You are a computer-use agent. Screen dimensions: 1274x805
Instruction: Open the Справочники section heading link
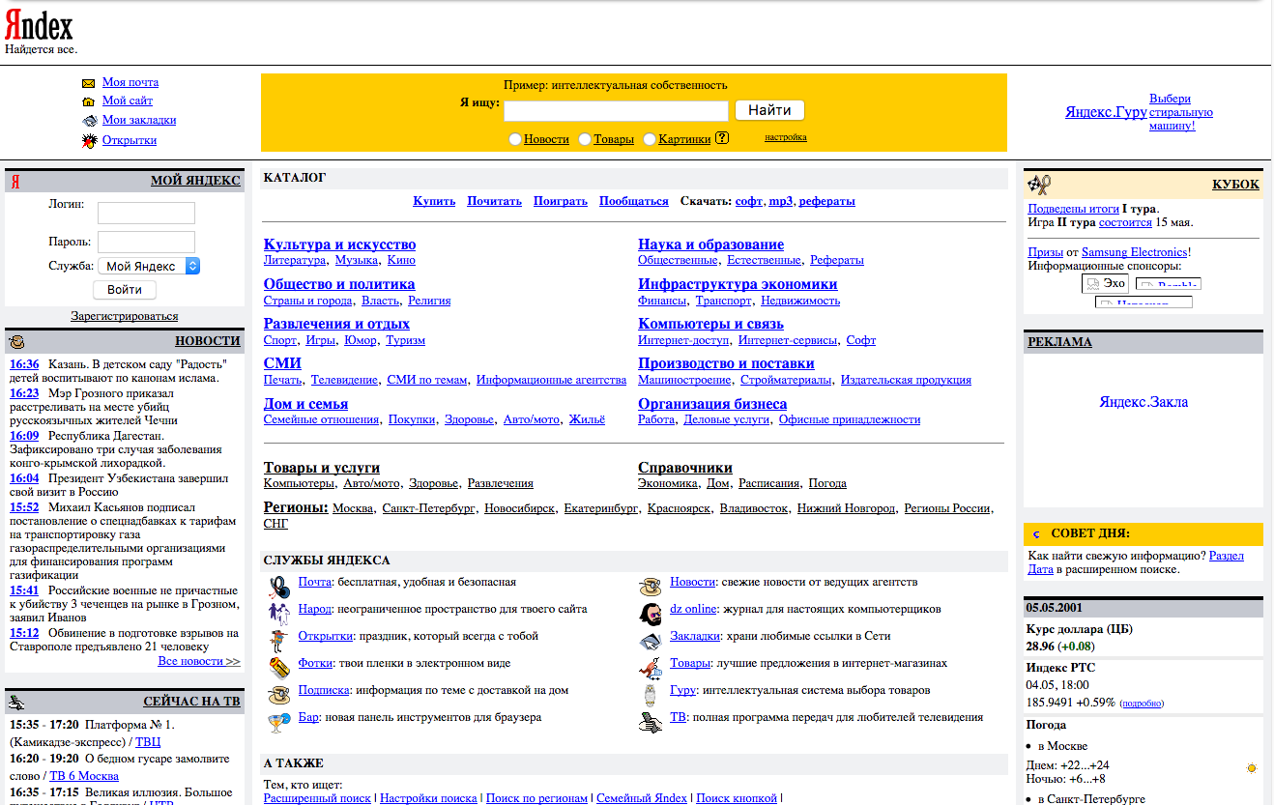tap(685, 468)
